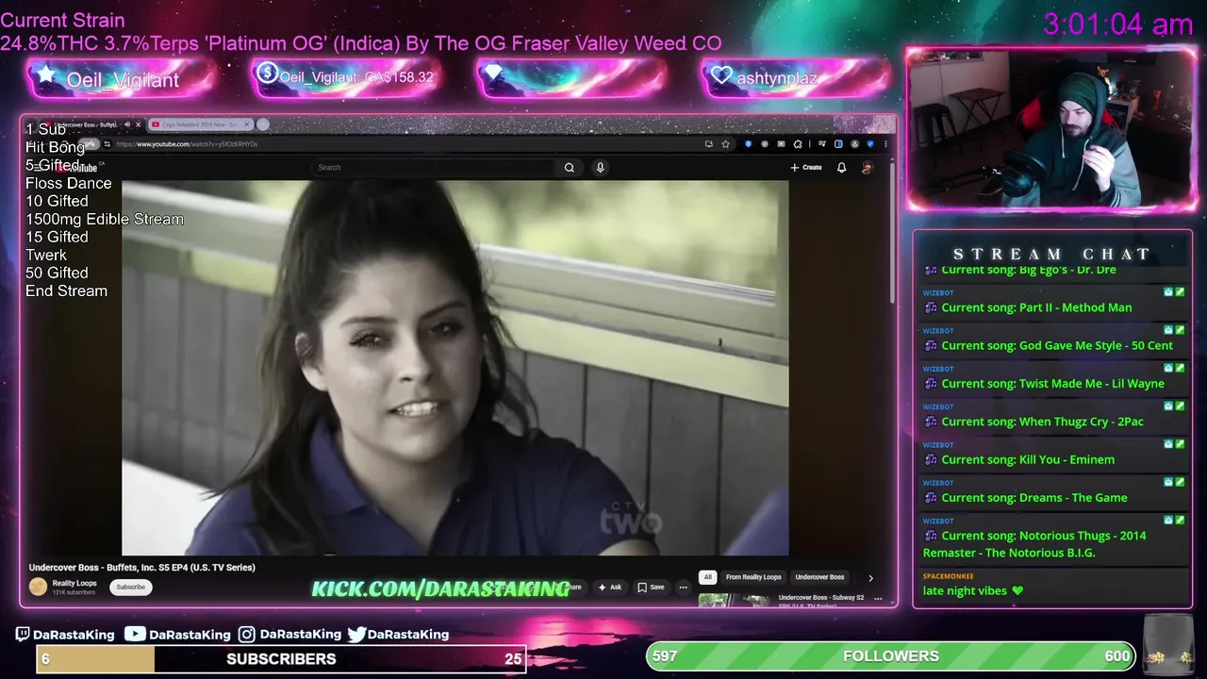Click the YouTube page vertical scrollbar
1207x679 pixels.
pos(892,231)
